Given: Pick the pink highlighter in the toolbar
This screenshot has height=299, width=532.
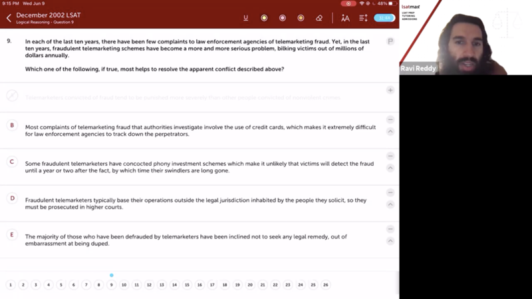Looking at the screenshot, I should click(x=283, y=18).
